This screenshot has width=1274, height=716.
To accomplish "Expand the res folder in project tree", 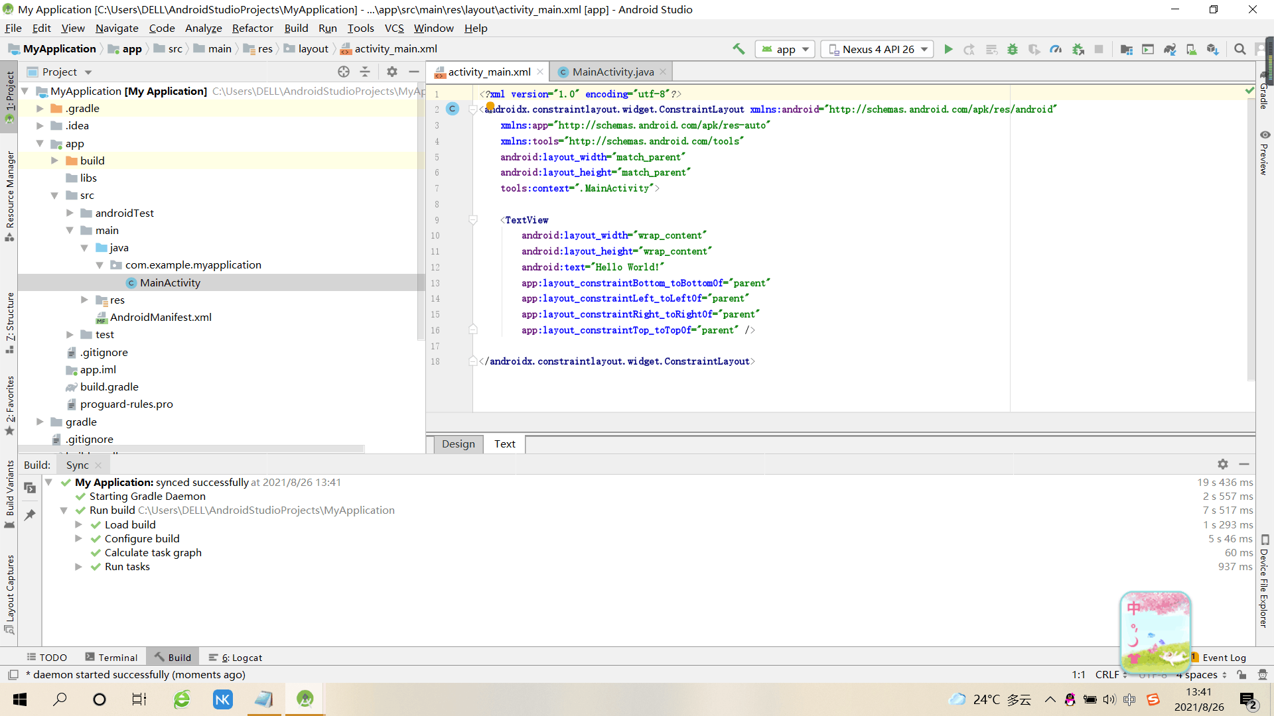I will [x=84, y=300].
